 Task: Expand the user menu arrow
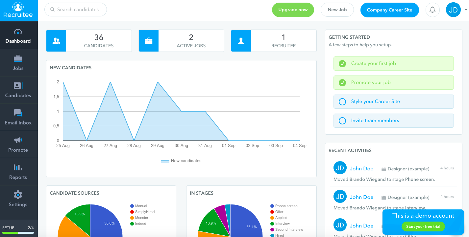click(x=466, y=10)
